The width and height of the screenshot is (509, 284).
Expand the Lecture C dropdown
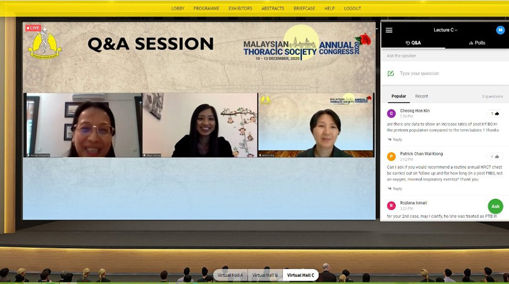tap(445, 30)
